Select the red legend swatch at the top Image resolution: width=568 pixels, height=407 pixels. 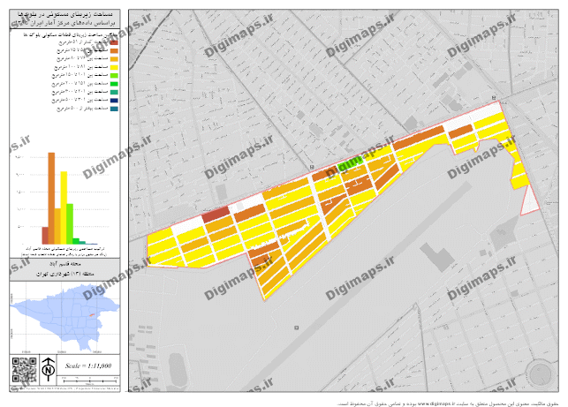(x=114, y=43)
